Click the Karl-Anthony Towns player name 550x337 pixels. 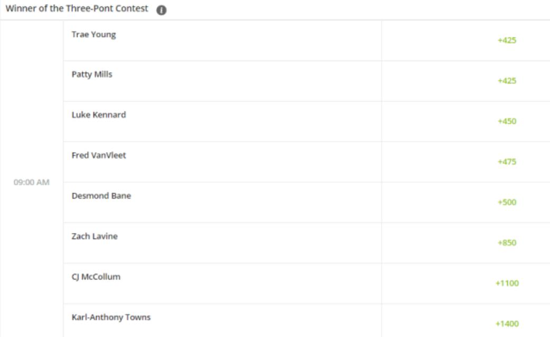tap(111, 318)
